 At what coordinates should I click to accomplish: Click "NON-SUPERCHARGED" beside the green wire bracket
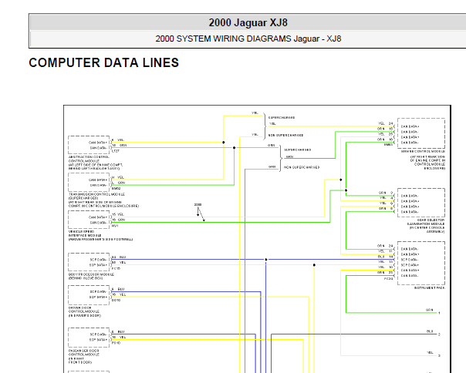302,167
